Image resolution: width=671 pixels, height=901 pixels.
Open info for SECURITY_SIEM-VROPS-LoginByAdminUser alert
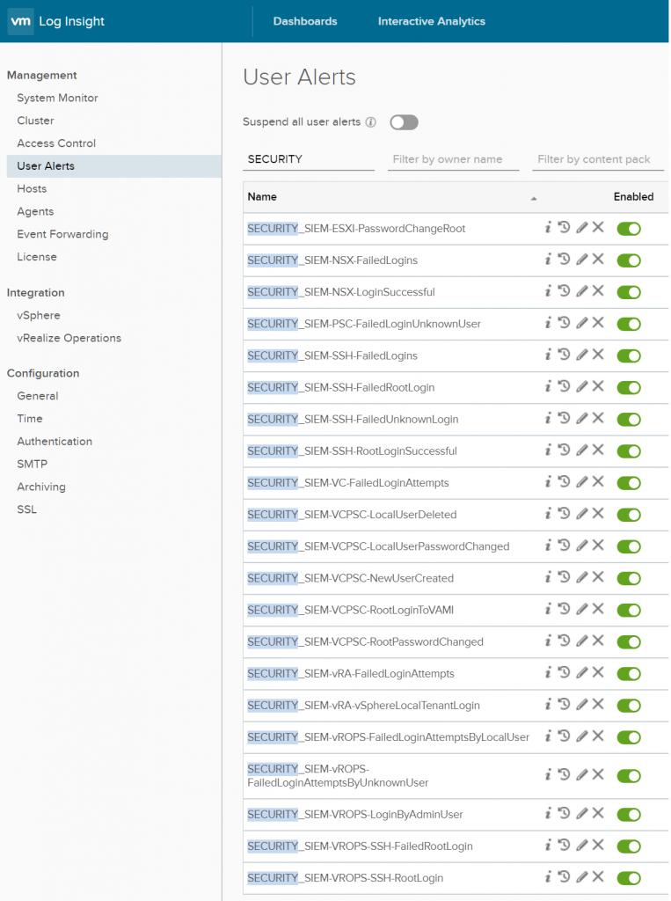pos(547,814)
